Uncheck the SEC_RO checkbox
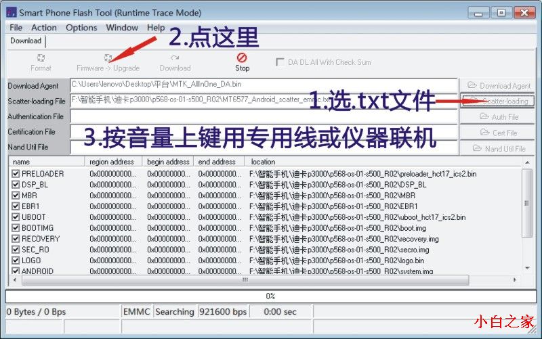542x339 pixels. pyautogui.click(x=16, y=250)
